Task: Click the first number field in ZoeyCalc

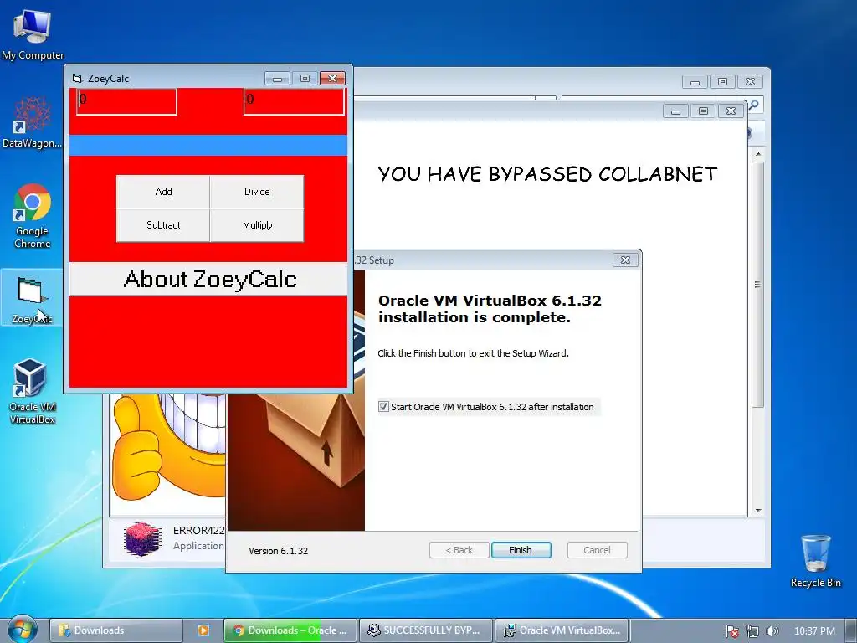Action: (x=127, y=101)
